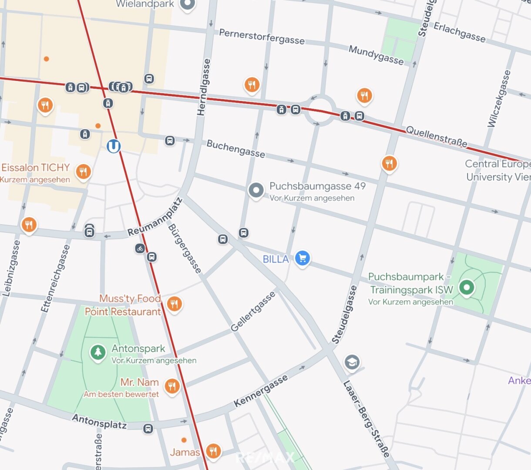The height and width of the screenshot is (470, 531).
Task: Click the restaurant marker on Leibnizgasse
Action: click(x=29, y=225)
